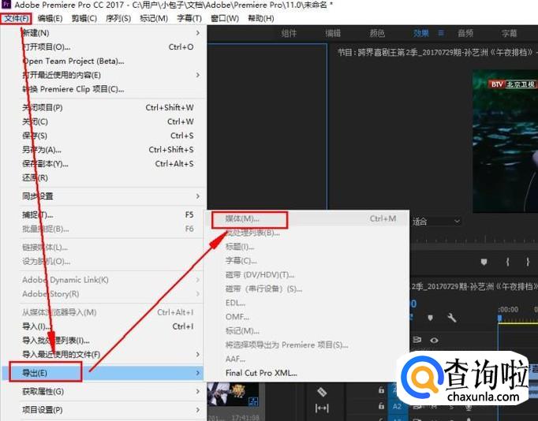This screenshot has height=421, width=538.
Task: Expand Adobe Story(R) submenu
Action: coord(198,294)
